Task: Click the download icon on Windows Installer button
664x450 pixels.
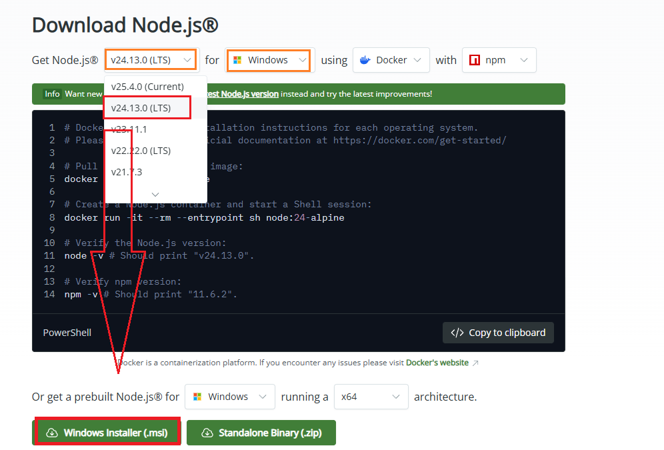Action: click(x=51, y=433)
